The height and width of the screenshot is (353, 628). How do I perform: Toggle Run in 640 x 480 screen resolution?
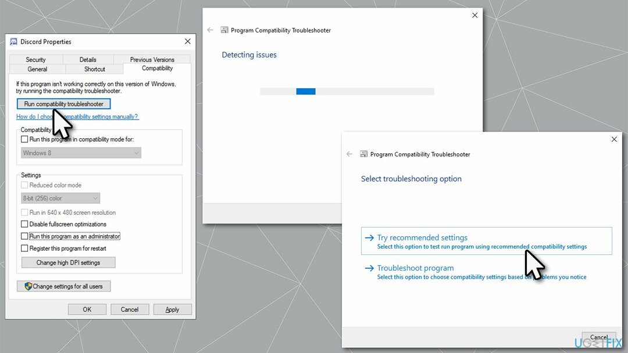[x=24, y=212]
